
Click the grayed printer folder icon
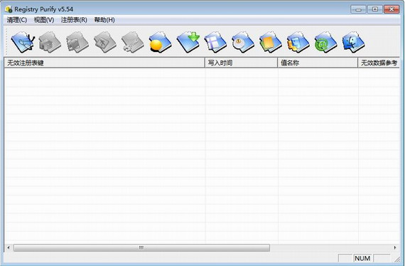(50, 42)
